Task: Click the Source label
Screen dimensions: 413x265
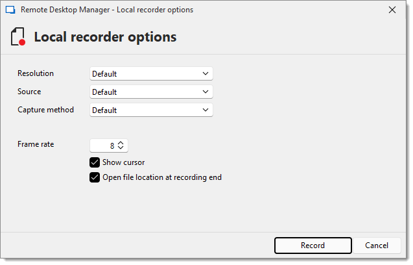Action: (x=29, y=92)
